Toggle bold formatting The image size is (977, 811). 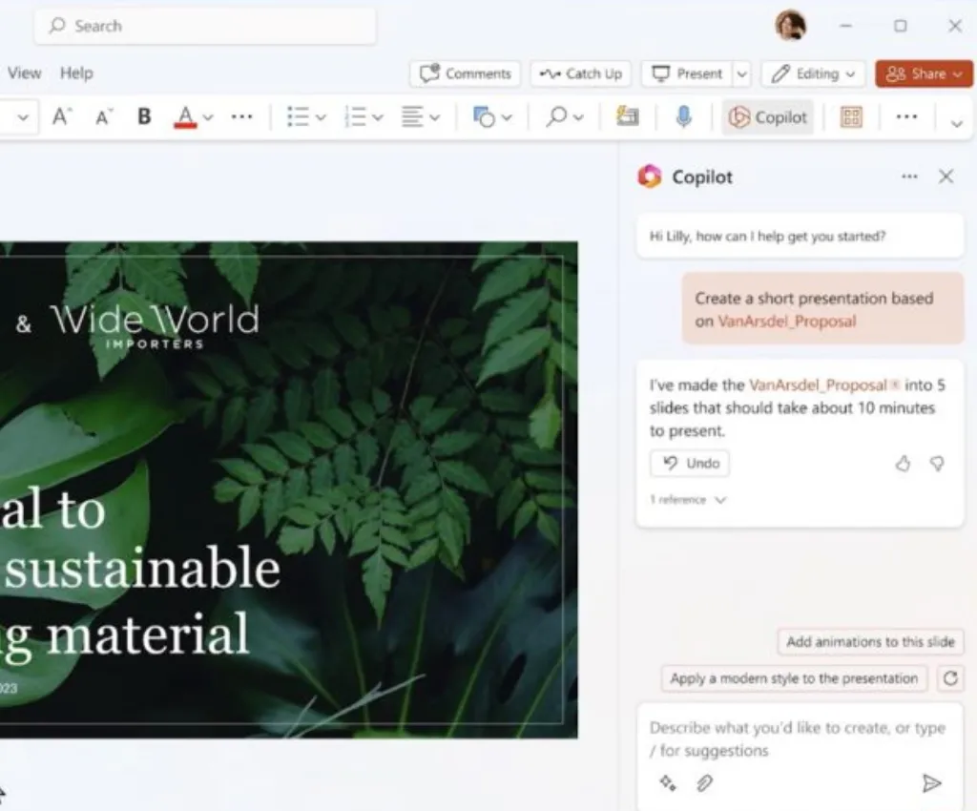click(x=144, y=116)
